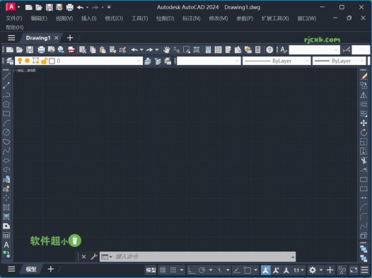
Task: Select the Fillet modify tool
Action: 364,217
